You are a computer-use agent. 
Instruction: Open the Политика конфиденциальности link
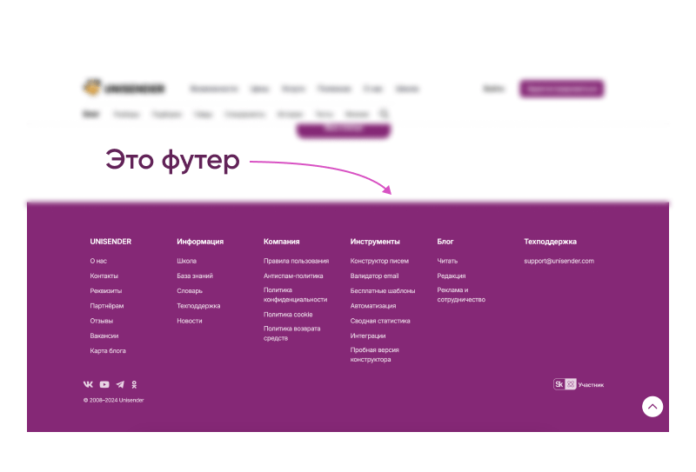295,295
